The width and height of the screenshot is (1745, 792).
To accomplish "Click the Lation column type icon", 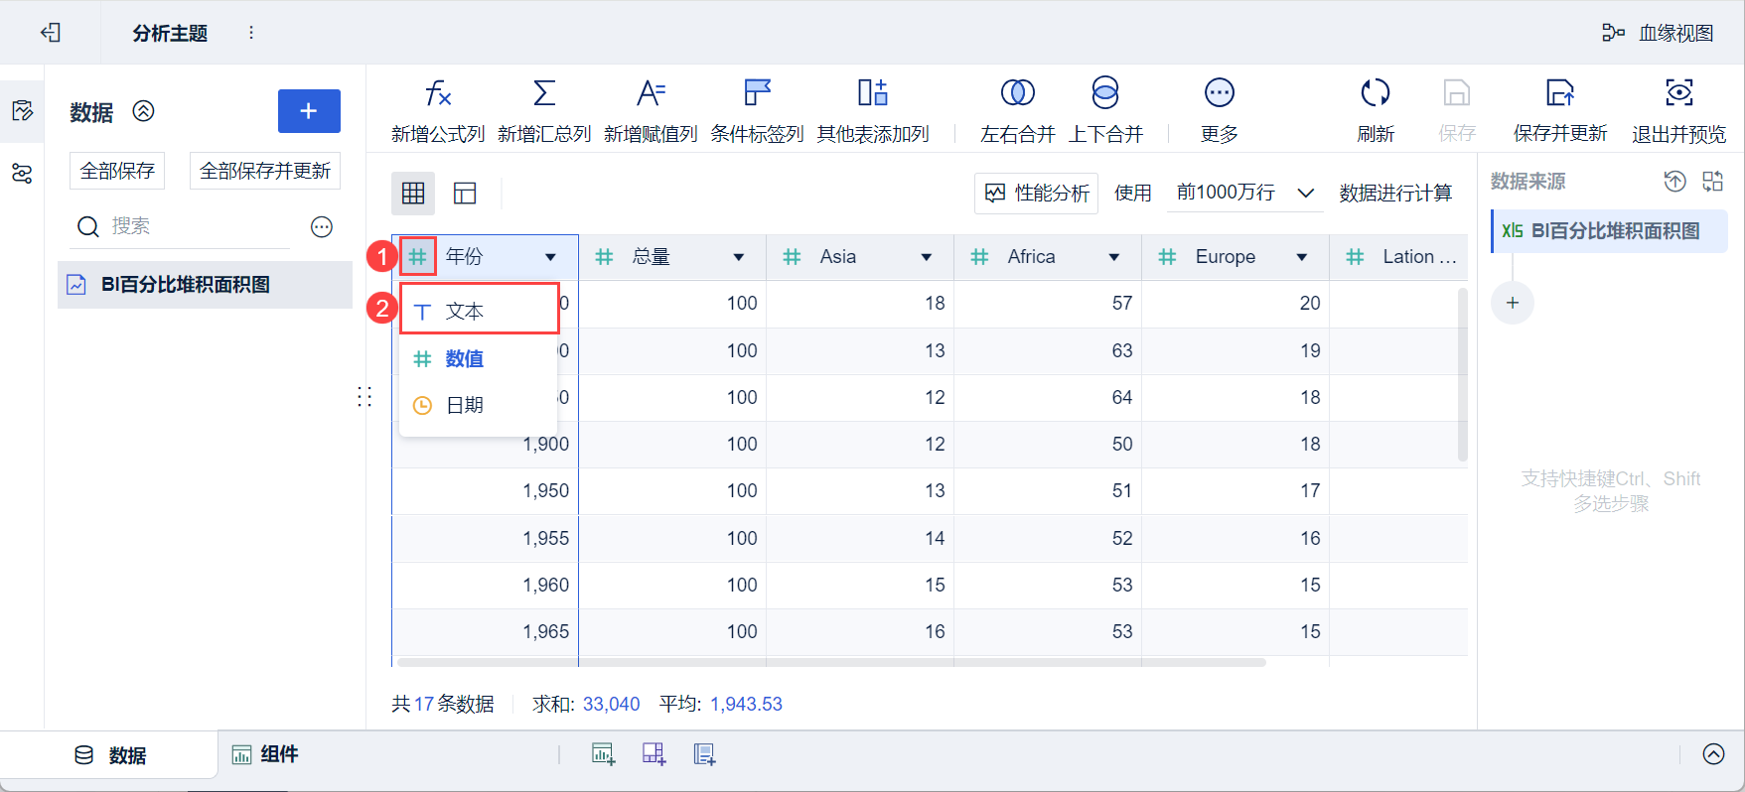I will [1355, 257].
